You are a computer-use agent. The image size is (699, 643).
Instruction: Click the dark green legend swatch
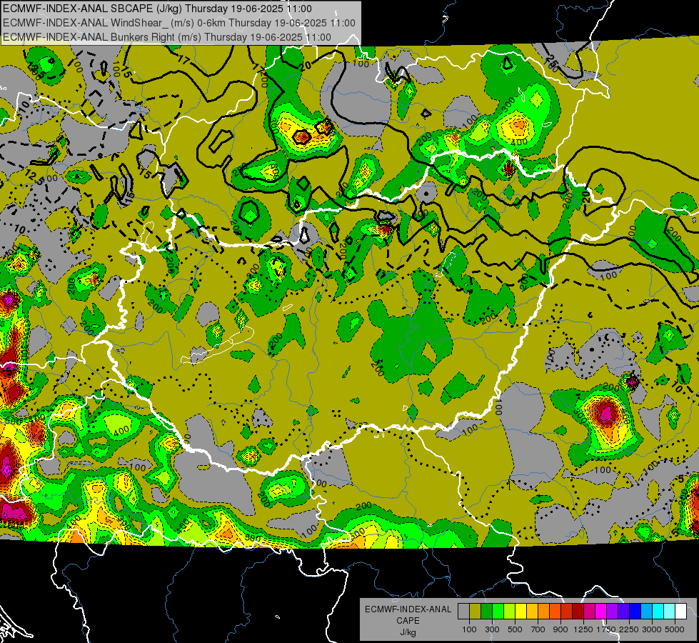point(486,612)
